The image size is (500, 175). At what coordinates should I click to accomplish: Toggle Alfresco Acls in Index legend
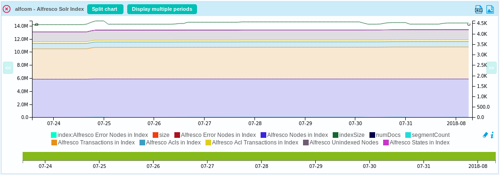[170, 143]
